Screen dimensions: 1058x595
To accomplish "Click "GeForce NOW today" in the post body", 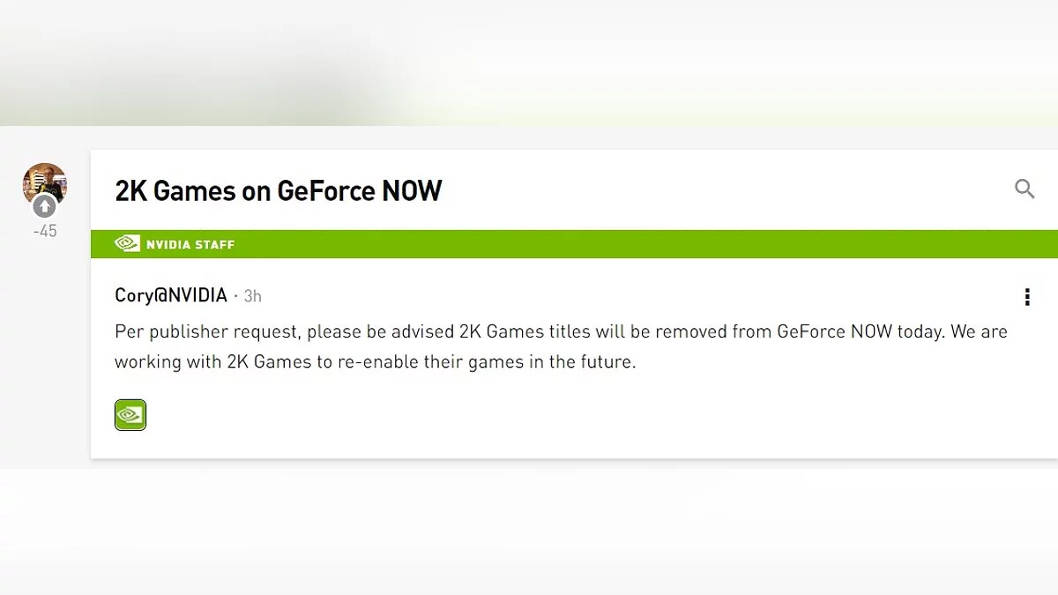I will [x=846, y=332].
